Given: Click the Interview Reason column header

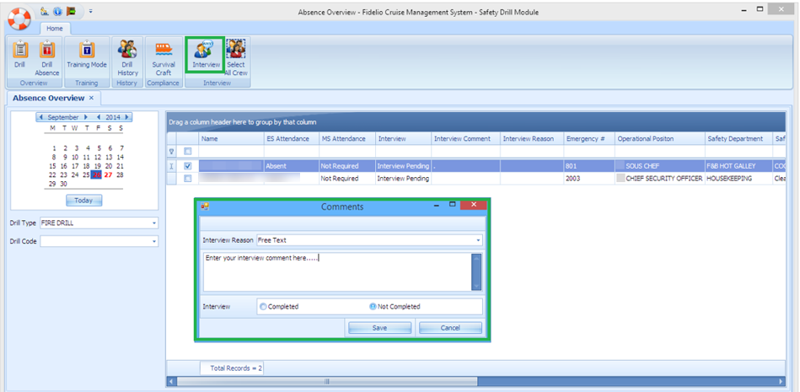Looking at the screenshot, I should (532, 139).
